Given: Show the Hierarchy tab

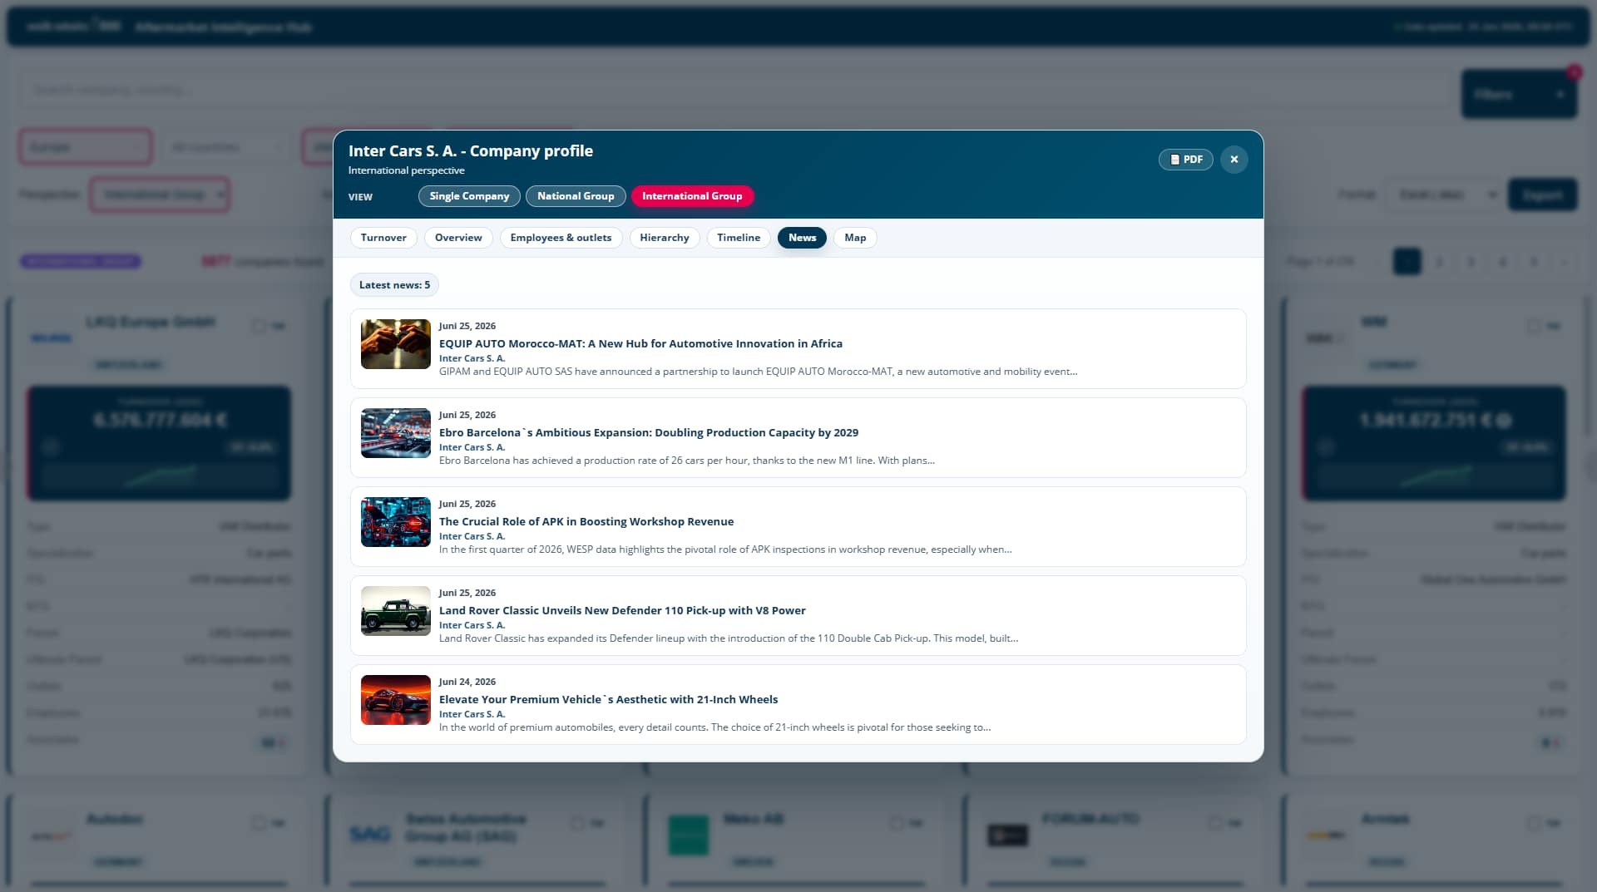Looking at the screenshot, I should pos(665,238).
